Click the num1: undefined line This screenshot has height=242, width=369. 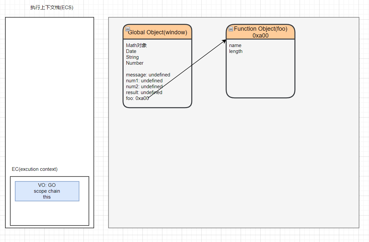coord(144,81)
